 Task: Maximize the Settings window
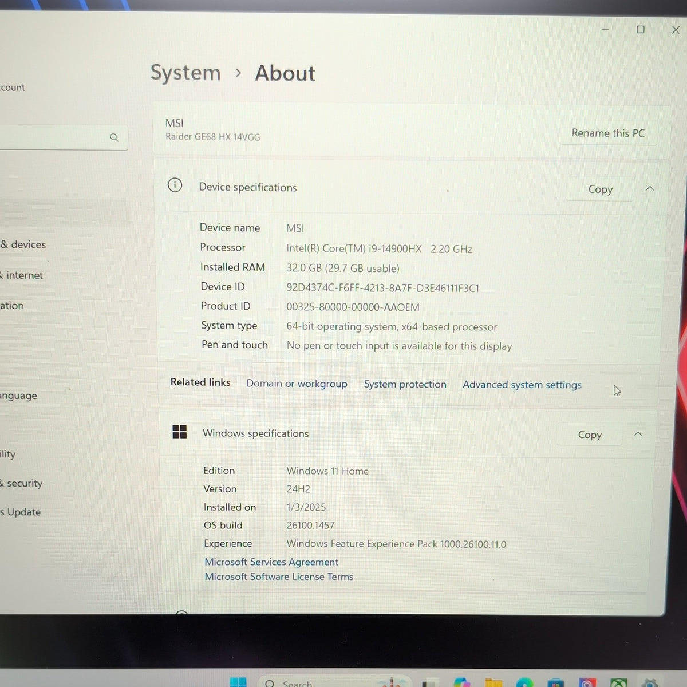tap(641, 29)
